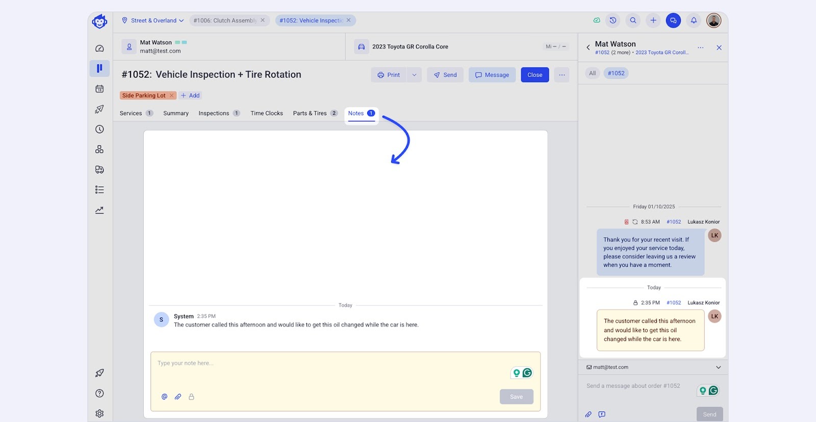
Task: Open the #1052 link in 8:53 AM message
Action: point(674,222)
